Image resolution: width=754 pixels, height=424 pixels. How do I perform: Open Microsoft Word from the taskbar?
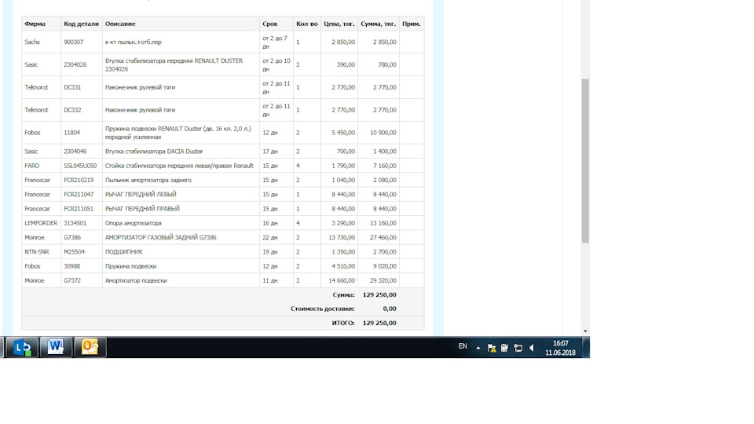pyautogui.click(x=56, y=346)
